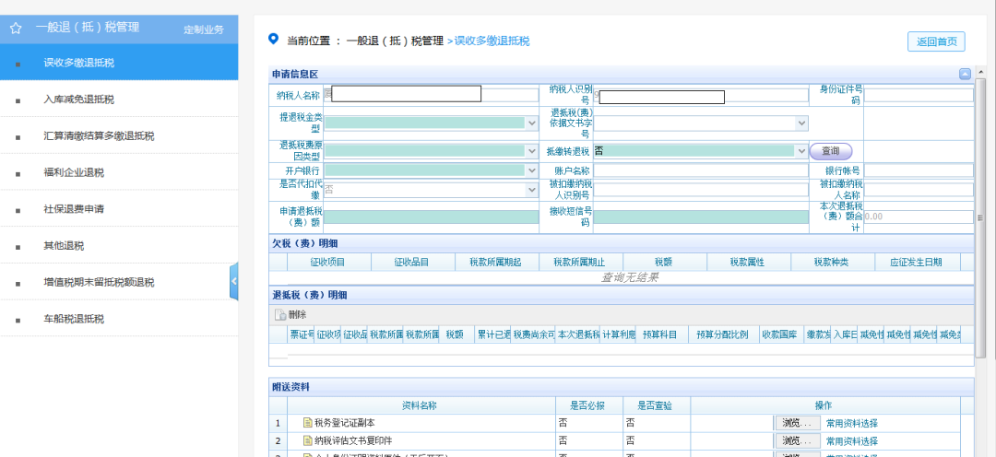Viewport: 996px width, 457px height.
Task: Click the 税款所属期起 column header
Action: click(495, 263)
